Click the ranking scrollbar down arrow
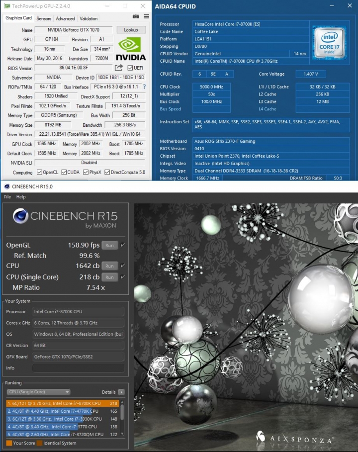Viewport: 358px width, 452px height. (x=122, y=434)
